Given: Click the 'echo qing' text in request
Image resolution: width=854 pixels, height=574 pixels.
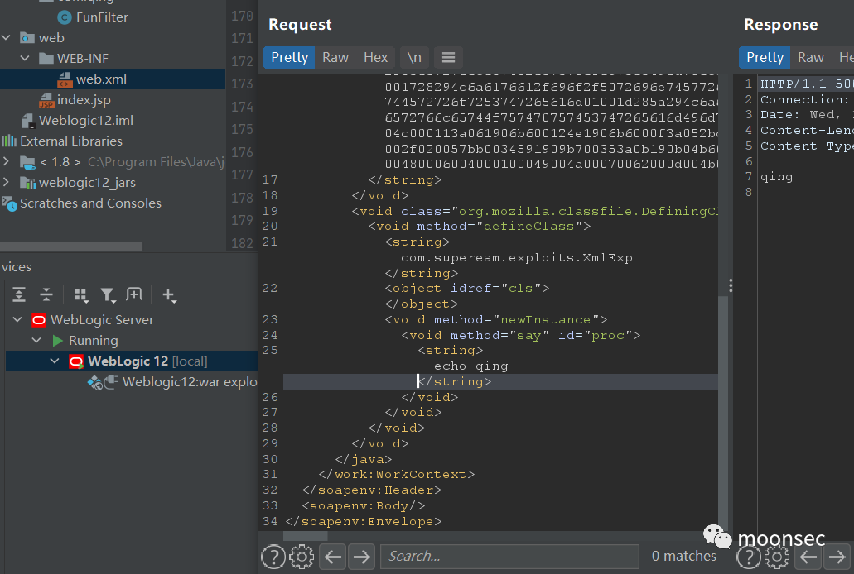Looking at the screenshot, I should click(470, 366).
